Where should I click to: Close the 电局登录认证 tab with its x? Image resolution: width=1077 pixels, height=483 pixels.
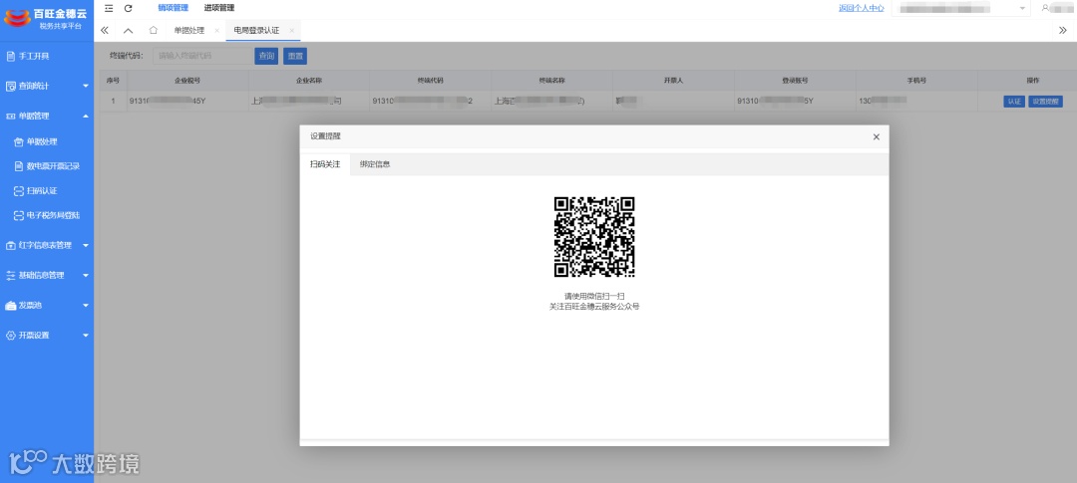coord(292,31)
